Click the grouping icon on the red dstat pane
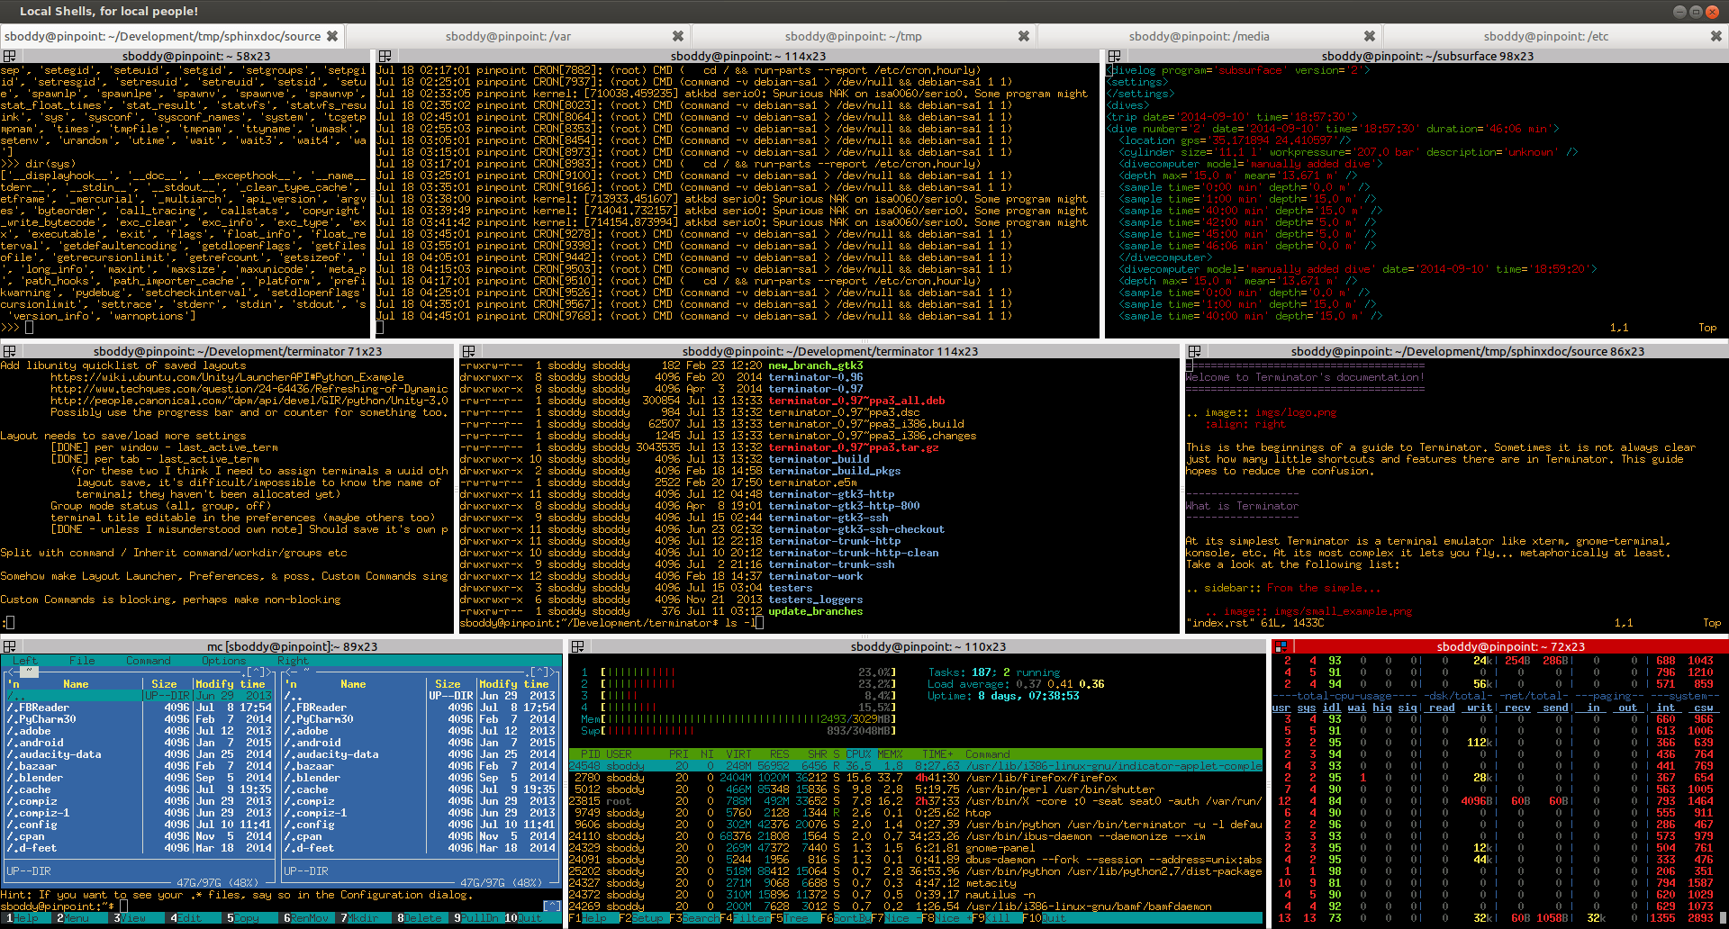1729x929 pixels. coord(1281,645)
